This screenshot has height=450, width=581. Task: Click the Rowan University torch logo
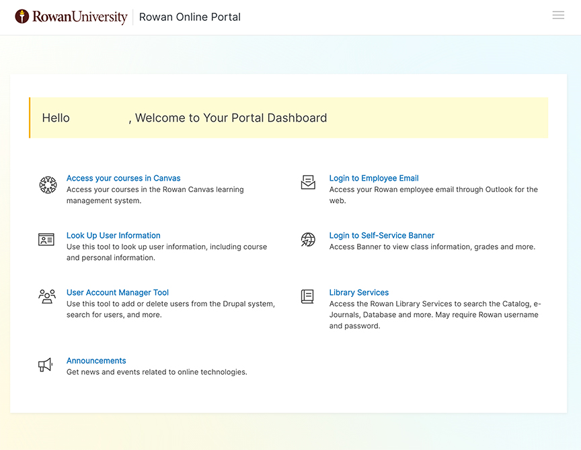[x=22, y=17]
